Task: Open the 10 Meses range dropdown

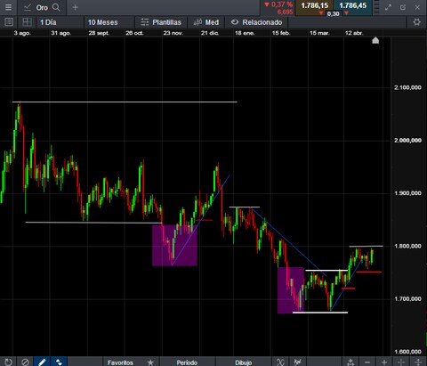Action: (109, 22)
